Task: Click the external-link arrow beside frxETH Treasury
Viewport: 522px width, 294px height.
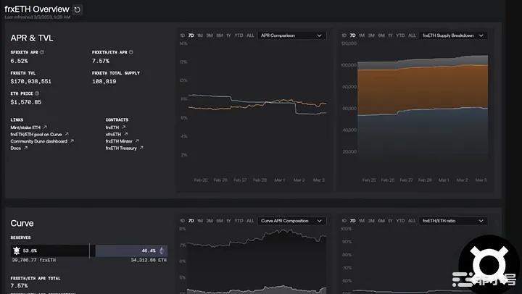Action: coord(141,148)
